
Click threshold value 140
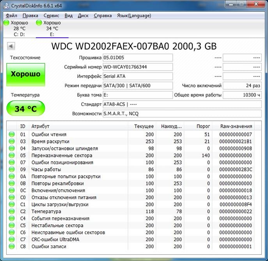coord(206,155)
